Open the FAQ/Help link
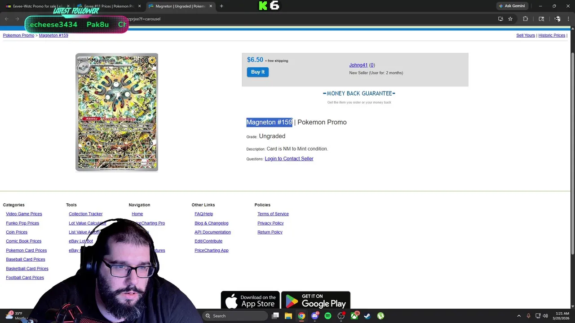575x323 pixels. tap(203, 214)
